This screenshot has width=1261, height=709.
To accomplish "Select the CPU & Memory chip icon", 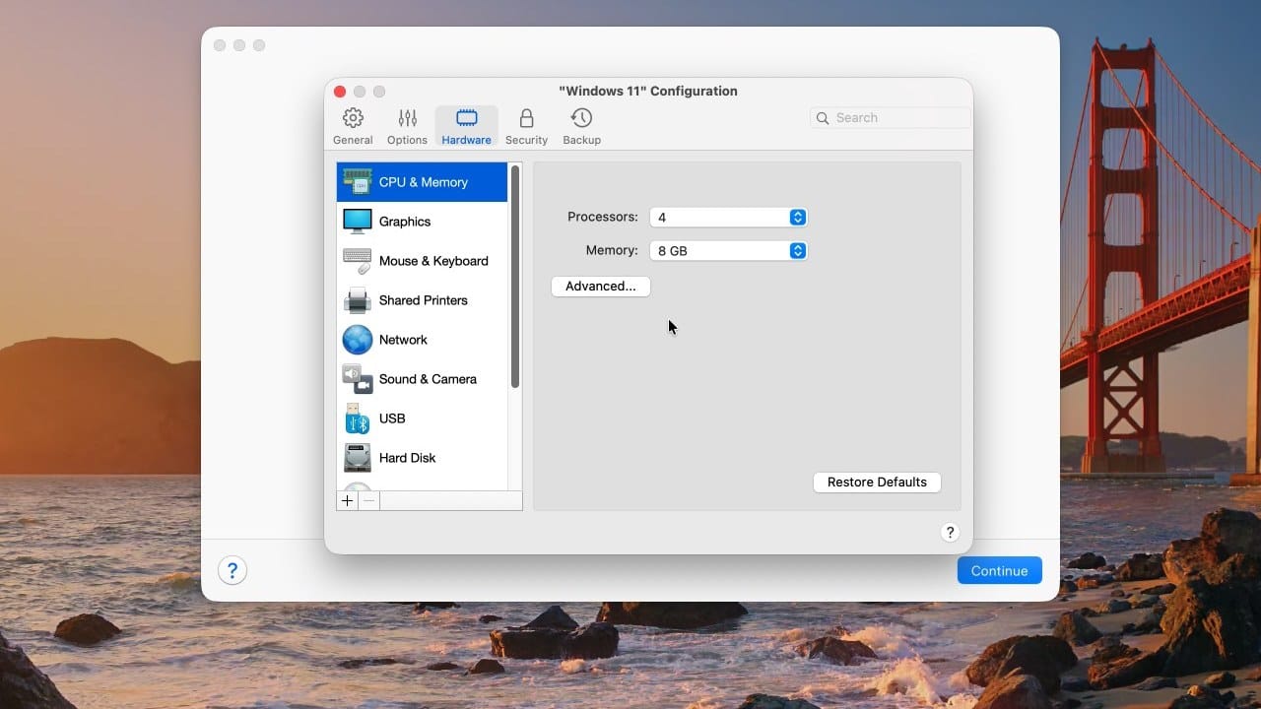I will click(x=357, y=182).
